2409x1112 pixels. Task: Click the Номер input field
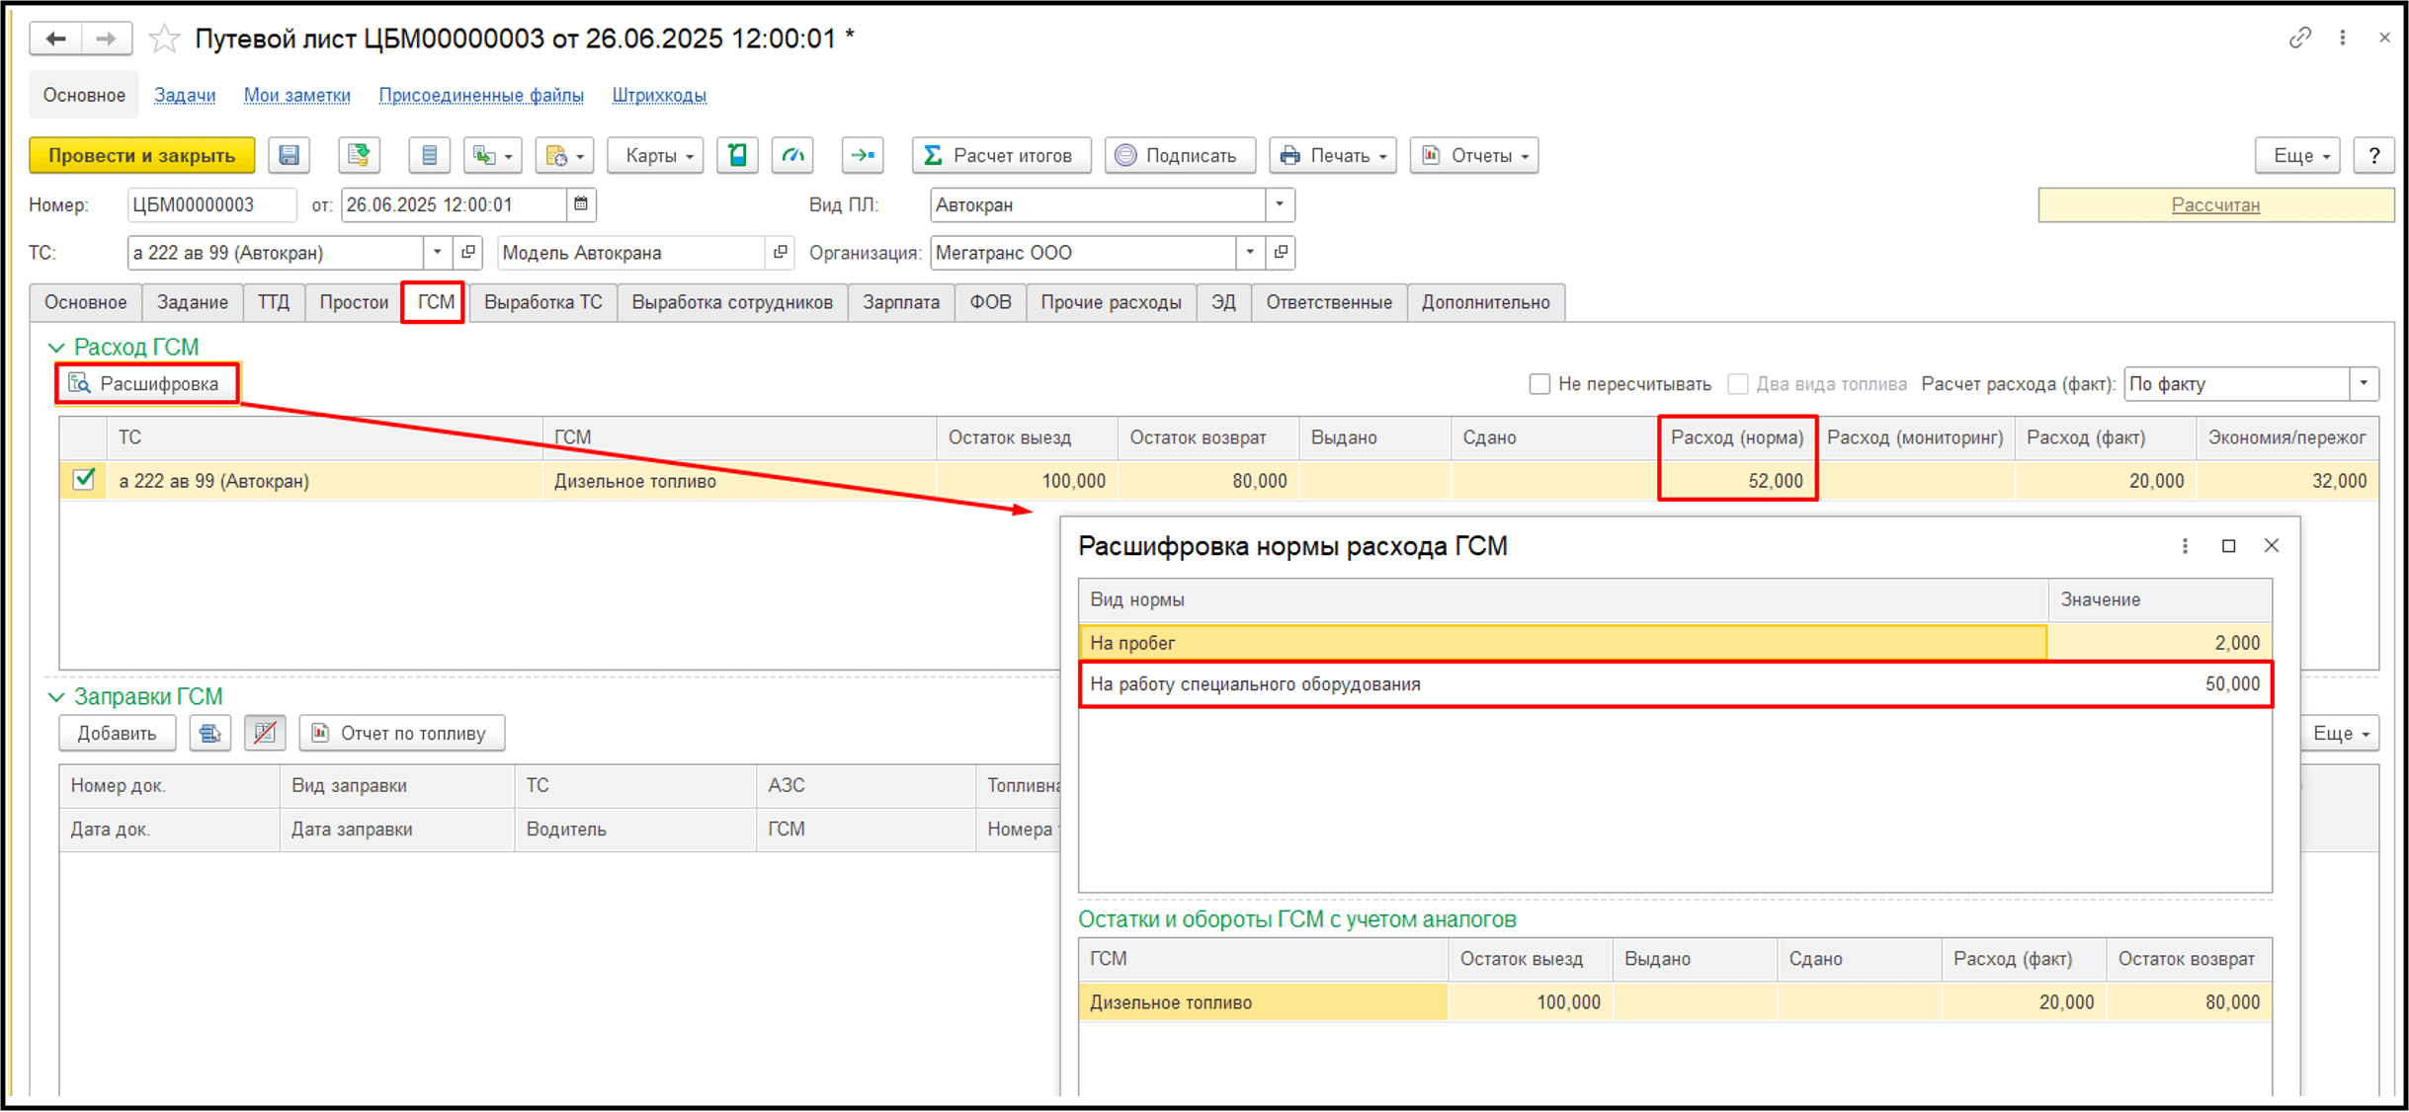pos(210,204)
